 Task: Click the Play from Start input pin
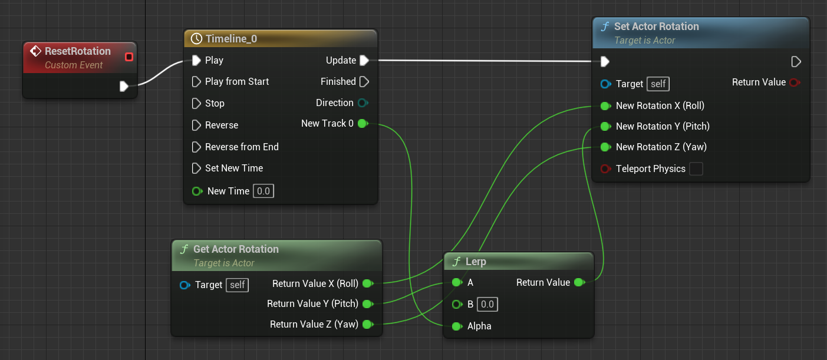196,81
